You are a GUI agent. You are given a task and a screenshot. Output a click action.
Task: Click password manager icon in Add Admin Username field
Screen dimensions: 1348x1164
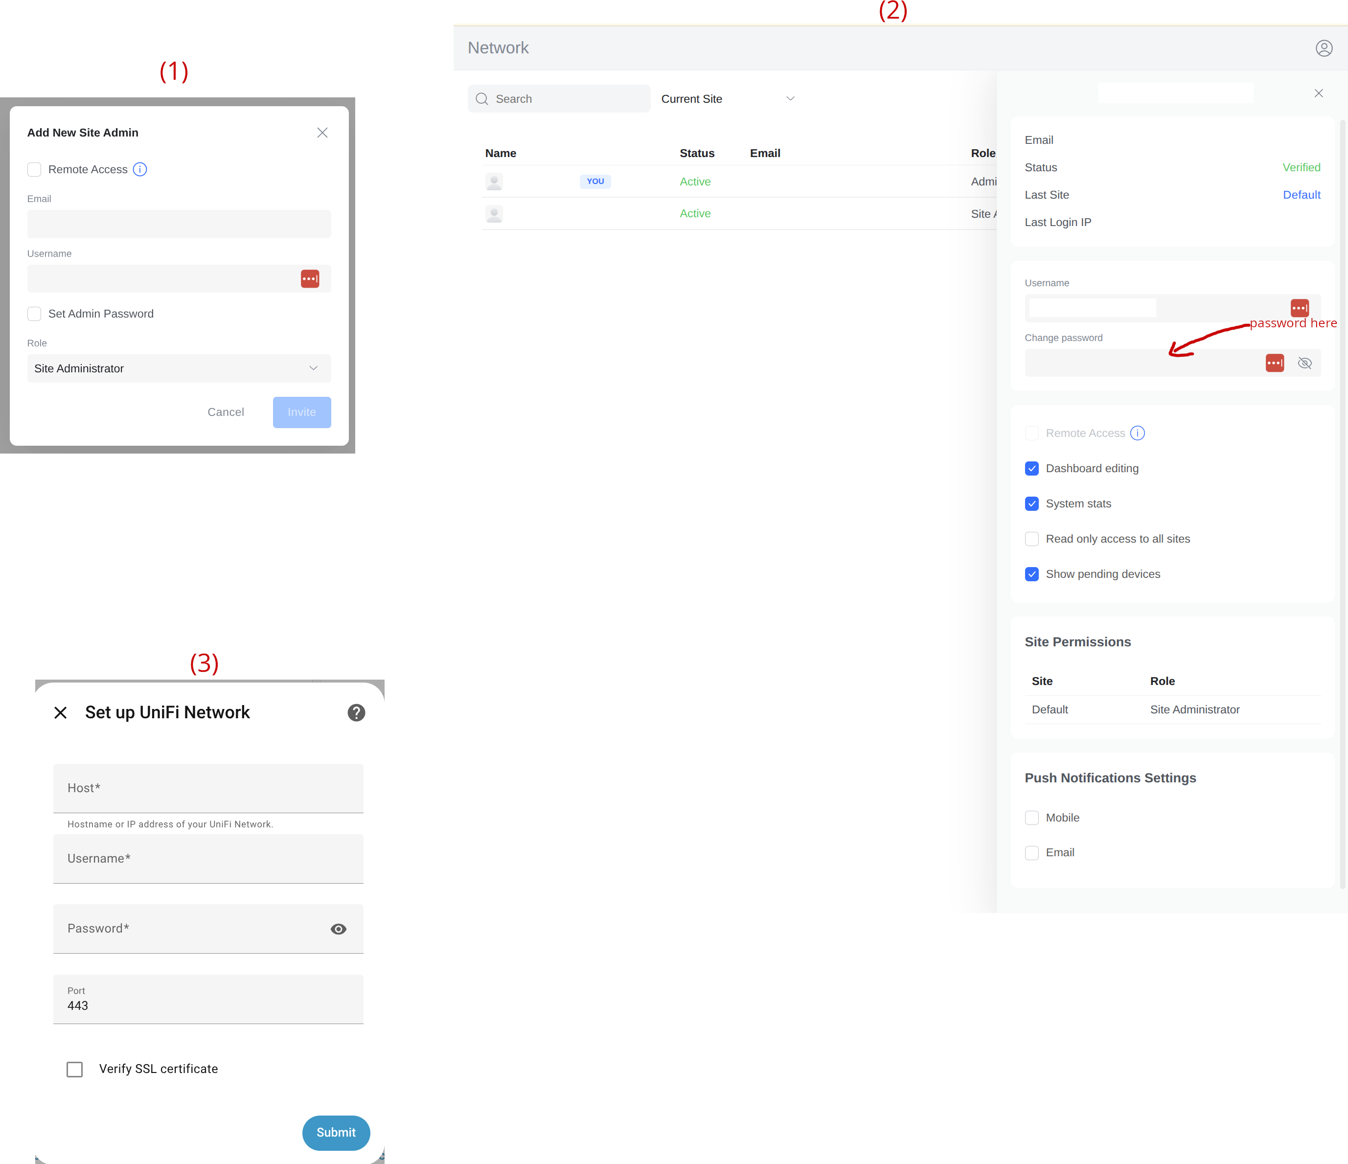(x=310, y=278)
